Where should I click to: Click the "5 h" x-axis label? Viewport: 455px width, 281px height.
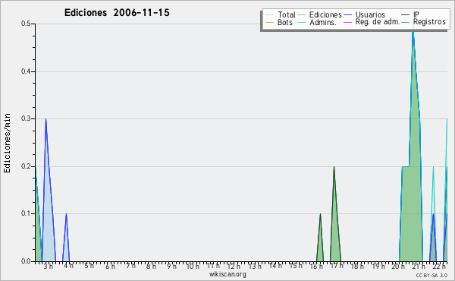pyautogui.click(x=89, y=266)
